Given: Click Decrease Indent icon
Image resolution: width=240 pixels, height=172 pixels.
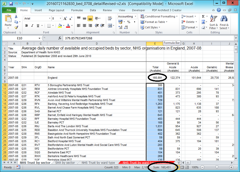Looking at the screenshot, I should click(97, 26).
